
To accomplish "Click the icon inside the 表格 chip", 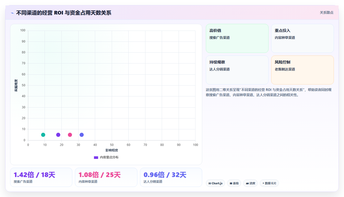I will (231, 183).
